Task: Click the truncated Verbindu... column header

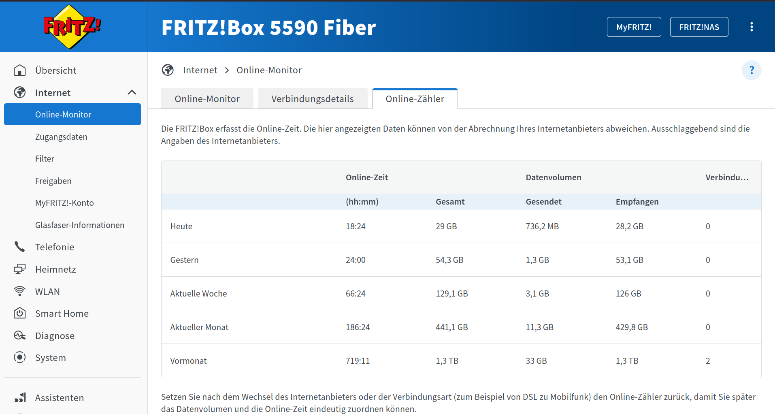Action: (727, 177)
